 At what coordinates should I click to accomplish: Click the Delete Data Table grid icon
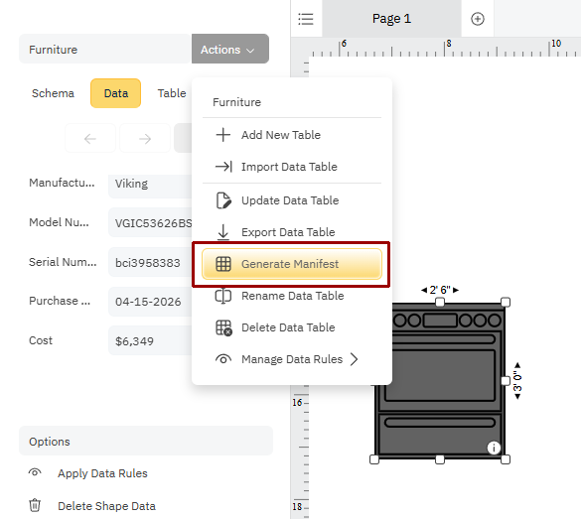click(x=223, y=327)
